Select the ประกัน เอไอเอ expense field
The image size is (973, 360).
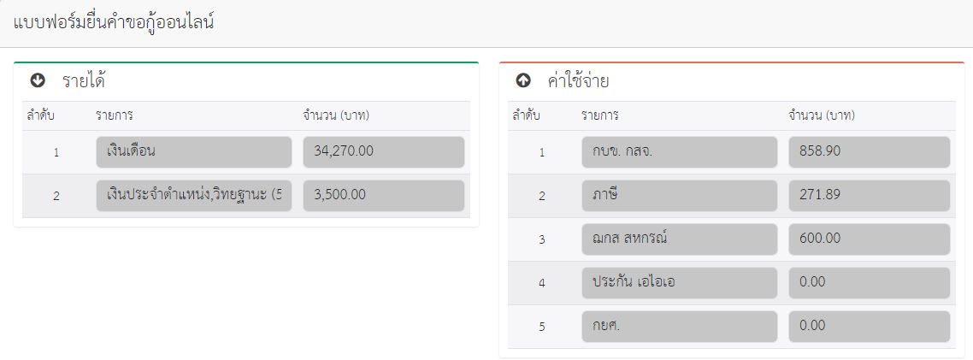point(680,283)
